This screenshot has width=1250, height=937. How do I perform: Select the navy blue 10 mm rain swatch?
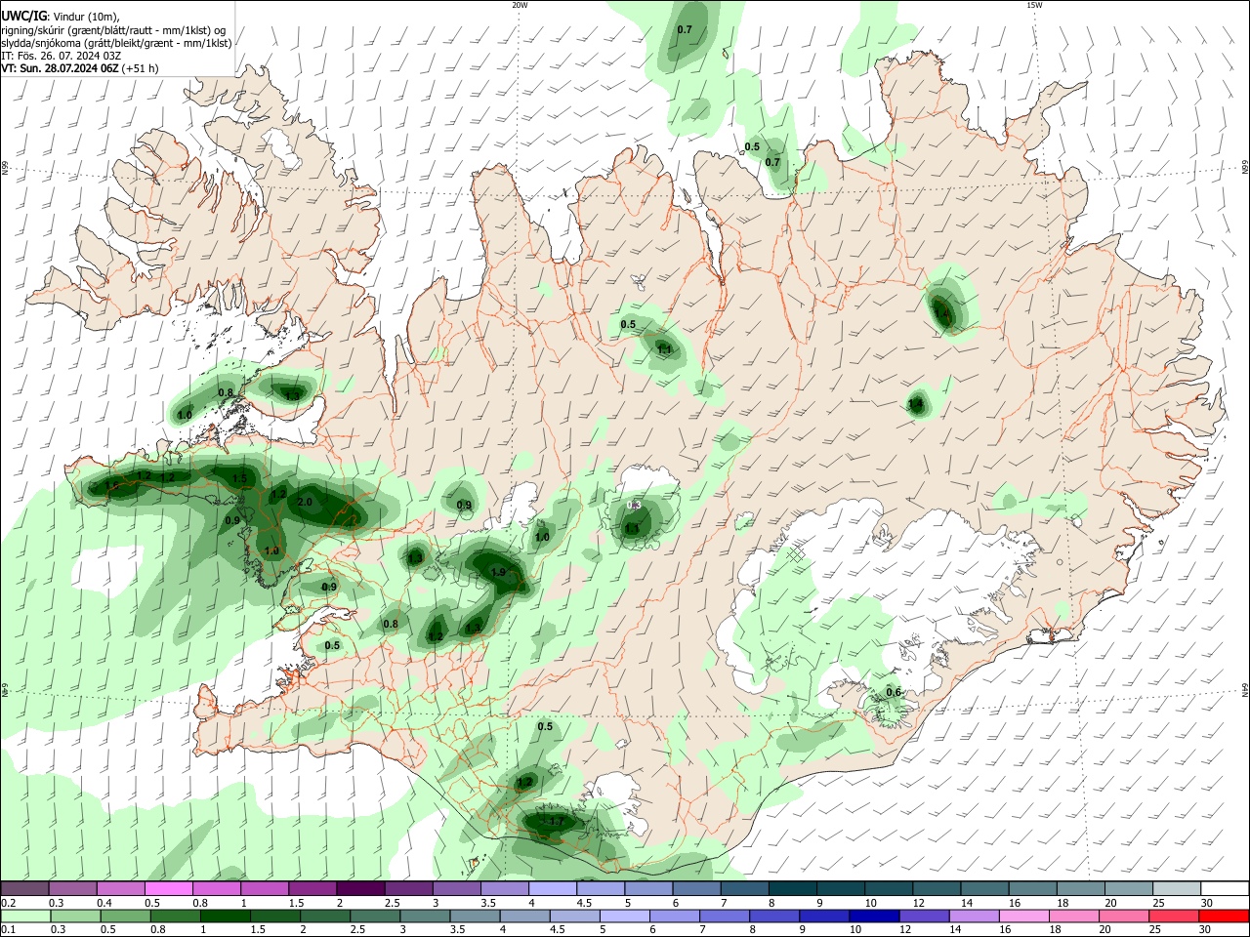[x=874, y=917]
